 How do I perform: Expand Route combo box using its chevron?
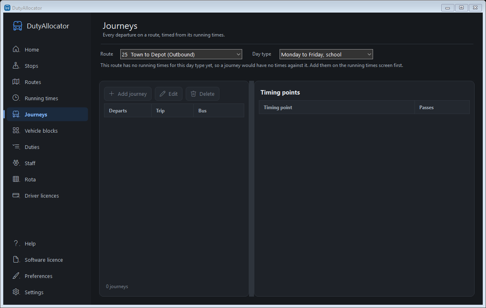click(239, 54)
